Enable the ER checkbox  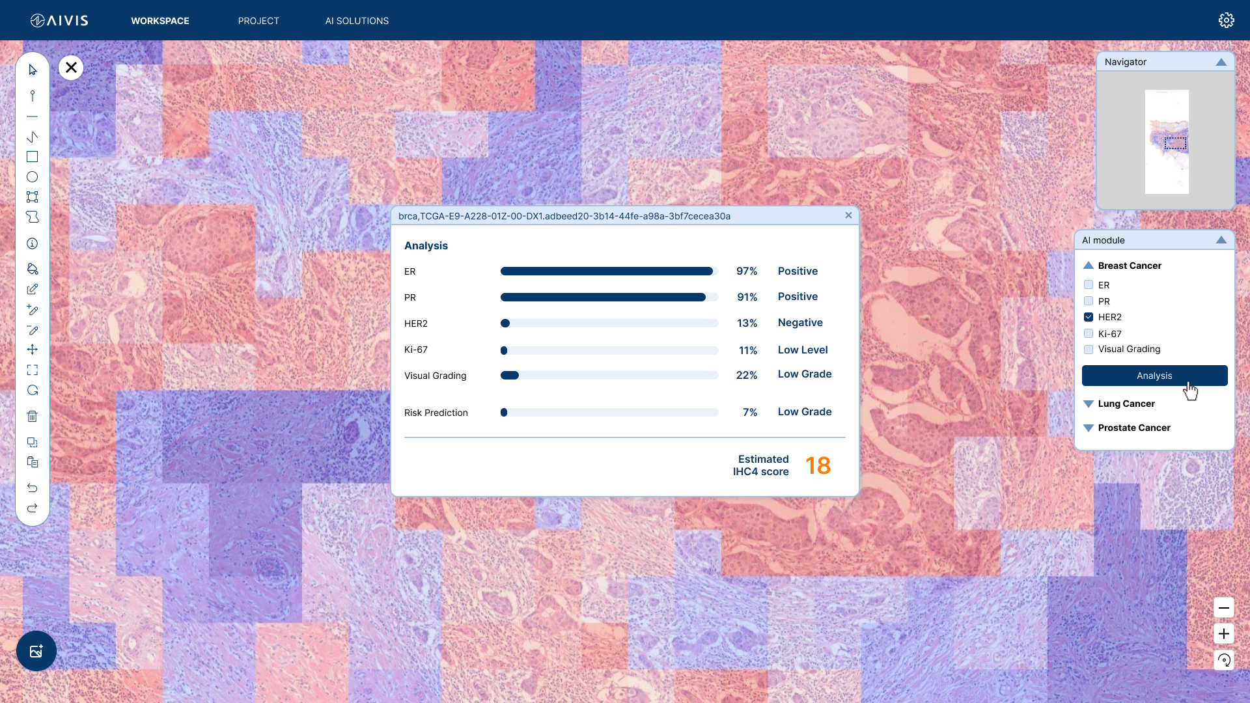1089,284
